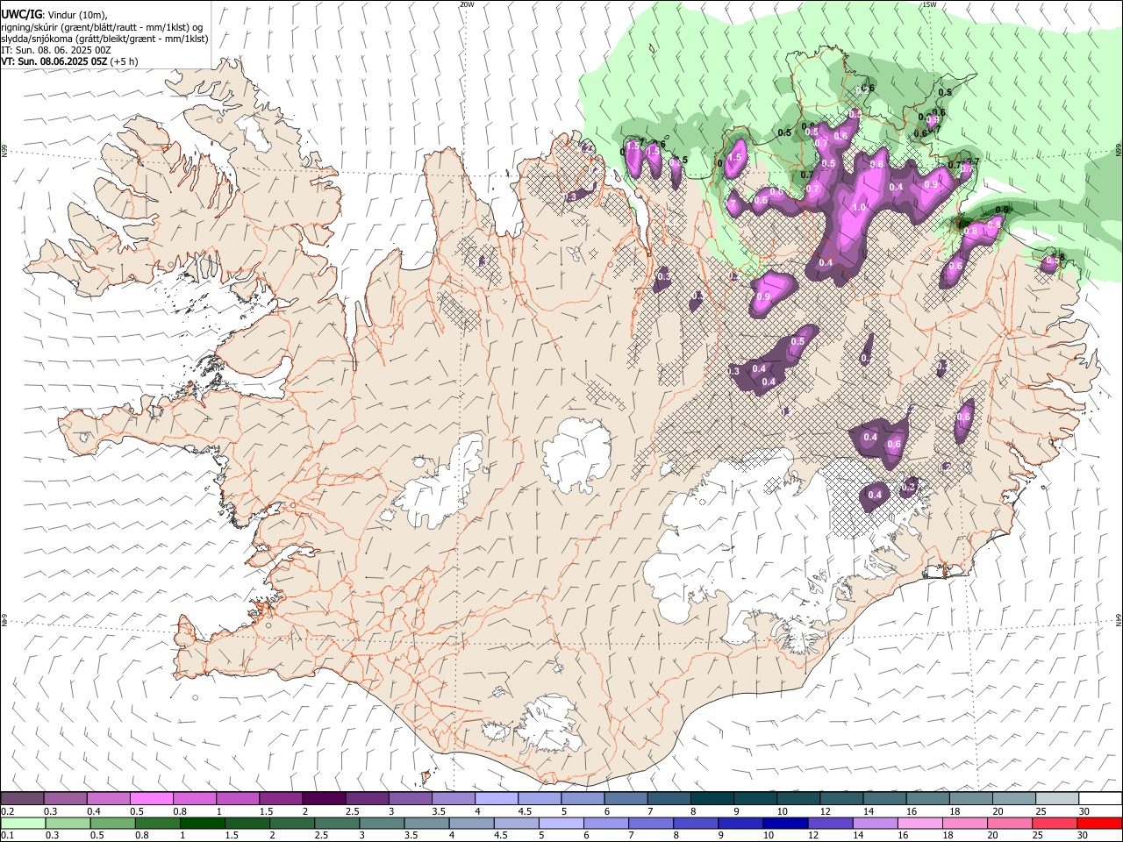This screenshot has width=1123, height=842.
Task: Click the "15W" longitude label
Action: 929,4
